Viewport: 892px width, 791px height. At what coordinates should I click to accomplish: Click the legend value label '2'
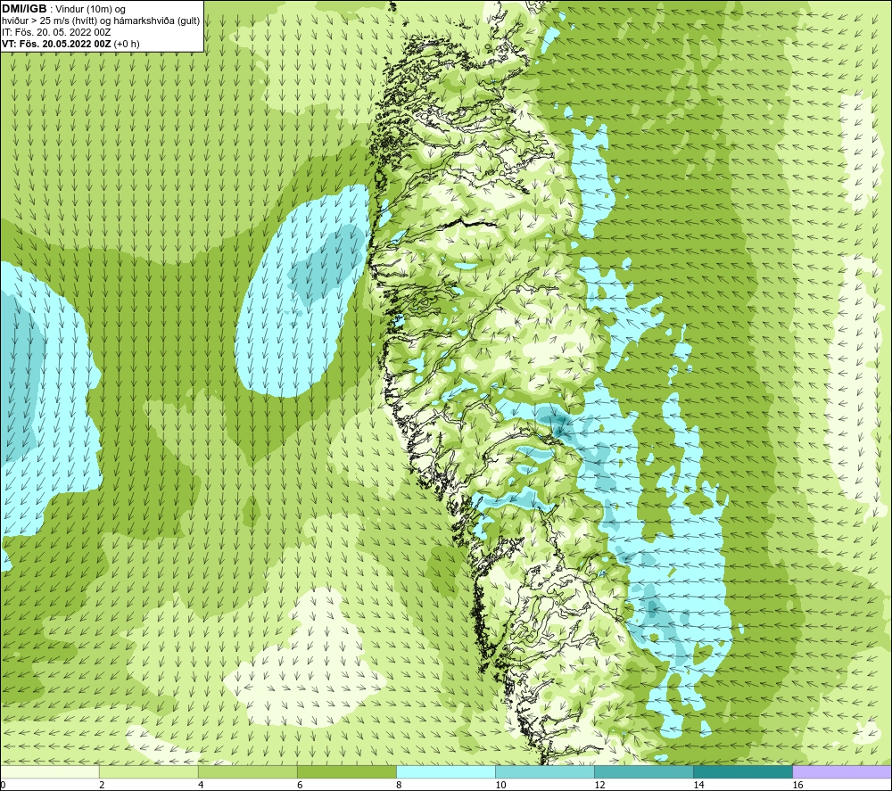tap(102, 785)
